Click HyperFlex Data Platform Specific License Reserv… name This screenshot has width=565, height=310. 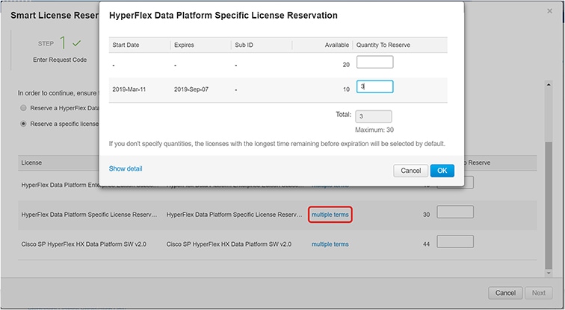coord(90,215)
